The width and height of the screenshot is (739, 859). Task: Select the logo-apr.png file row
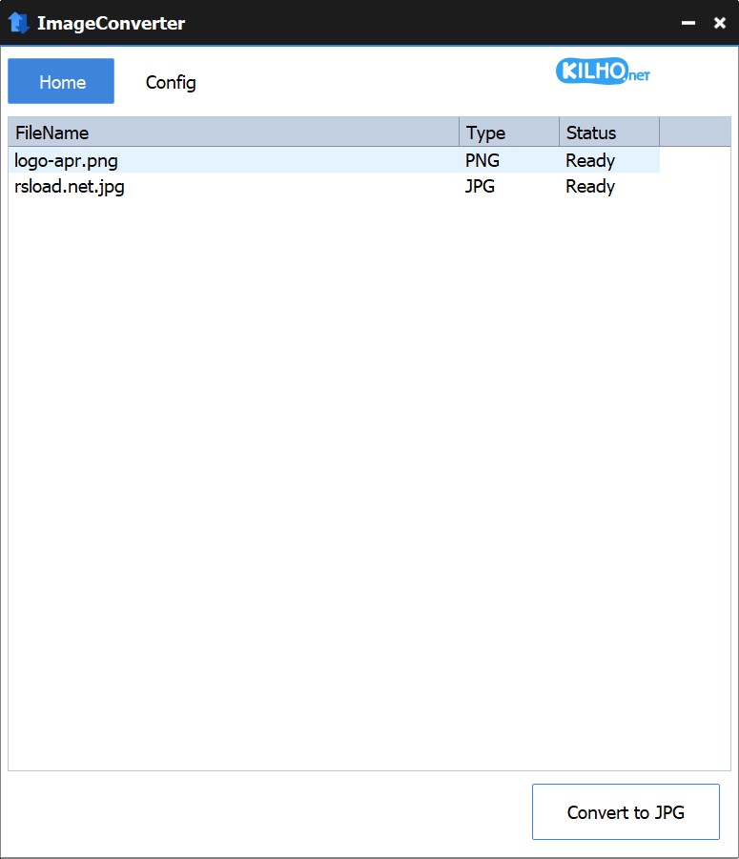click(67, 160)
